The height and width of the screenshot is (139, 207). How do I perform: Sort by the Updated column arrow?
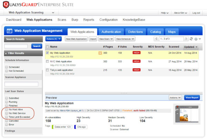coord(196,47)
